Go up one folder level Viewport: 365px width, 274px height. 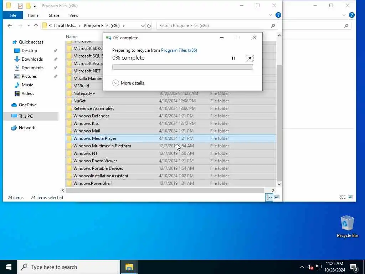[x=36, y=26]
